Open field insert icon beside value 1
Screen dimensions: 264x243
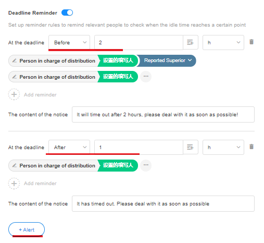[x=191, y=147]
